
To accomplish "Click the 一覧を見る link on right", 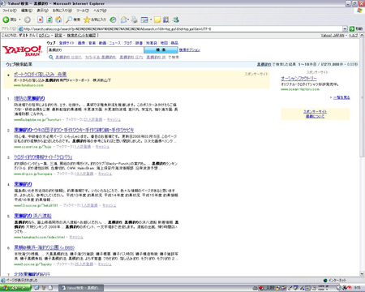I will (x=341, y=97).
